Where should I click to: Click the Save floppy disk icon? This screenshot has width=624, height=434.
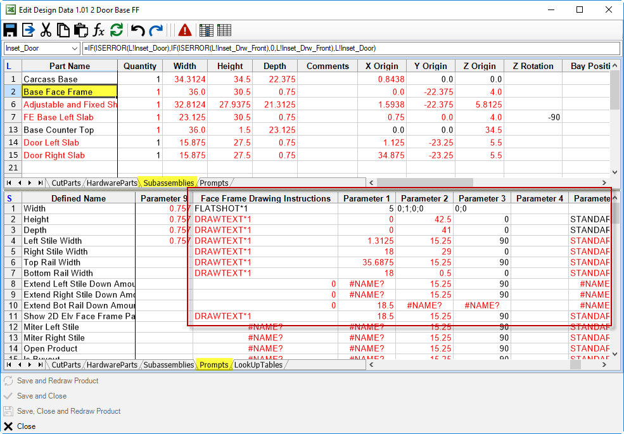pyautogui.click(x=10, y=30)
